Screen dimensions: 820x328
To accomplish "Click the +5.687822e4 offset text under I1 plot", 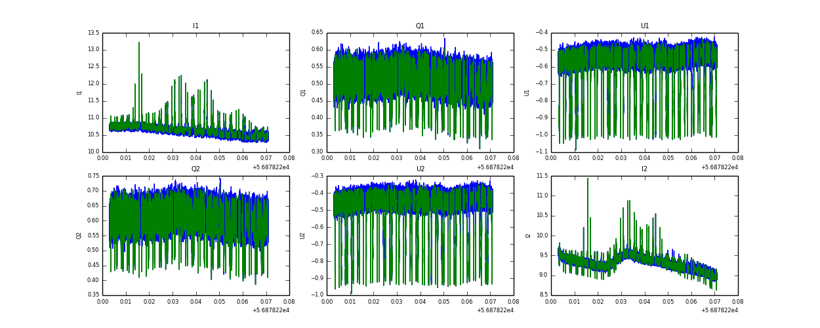I will click(271, 167).
